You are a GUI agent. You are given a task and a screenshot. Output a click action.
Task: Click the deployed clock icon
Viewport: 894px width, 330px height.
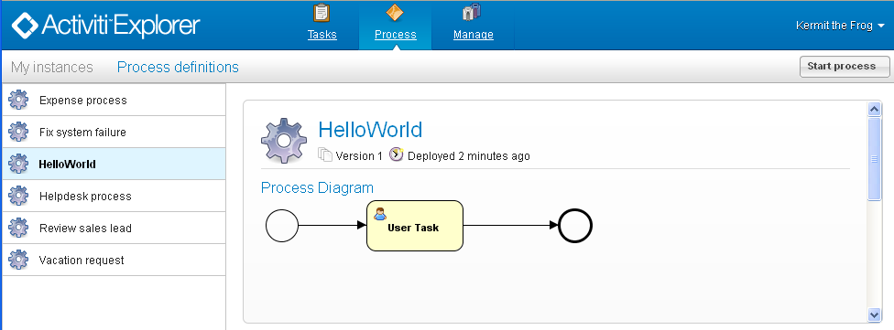pyautogui.click(x=397, y=154)
